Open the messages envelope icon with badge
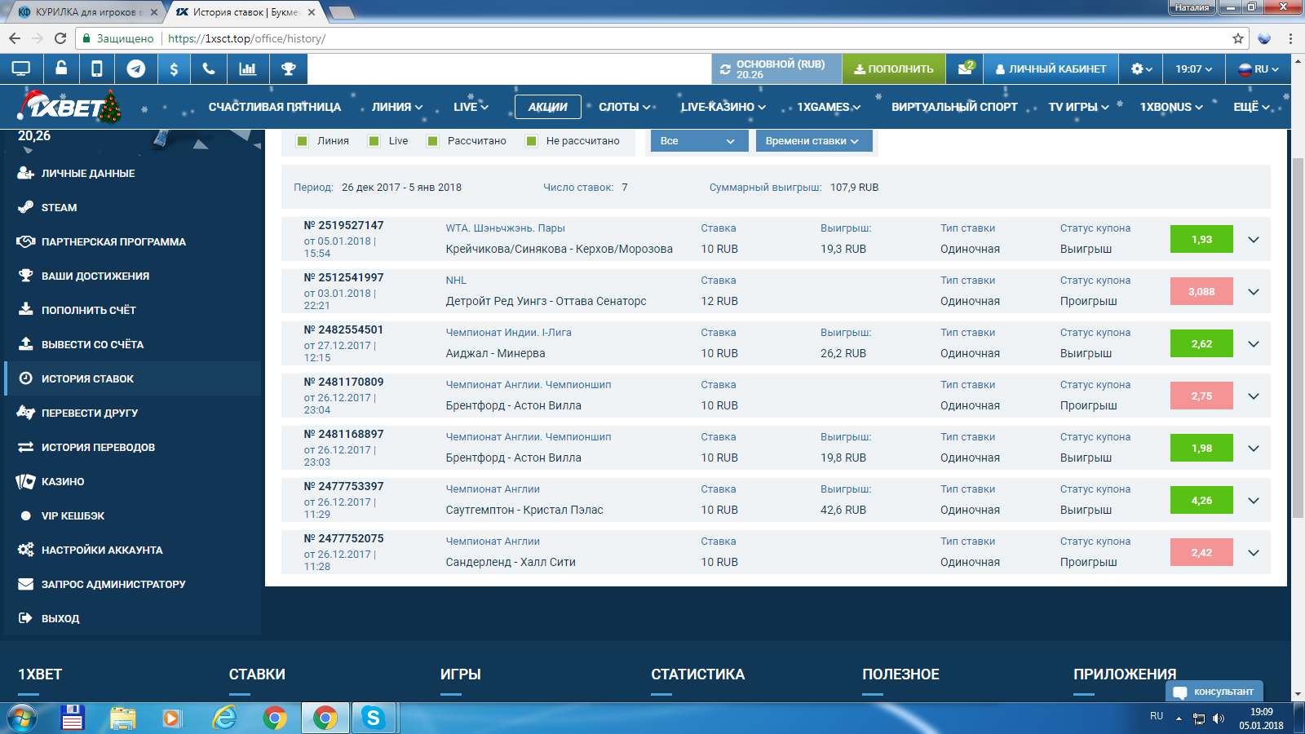 tap(966, 69)
